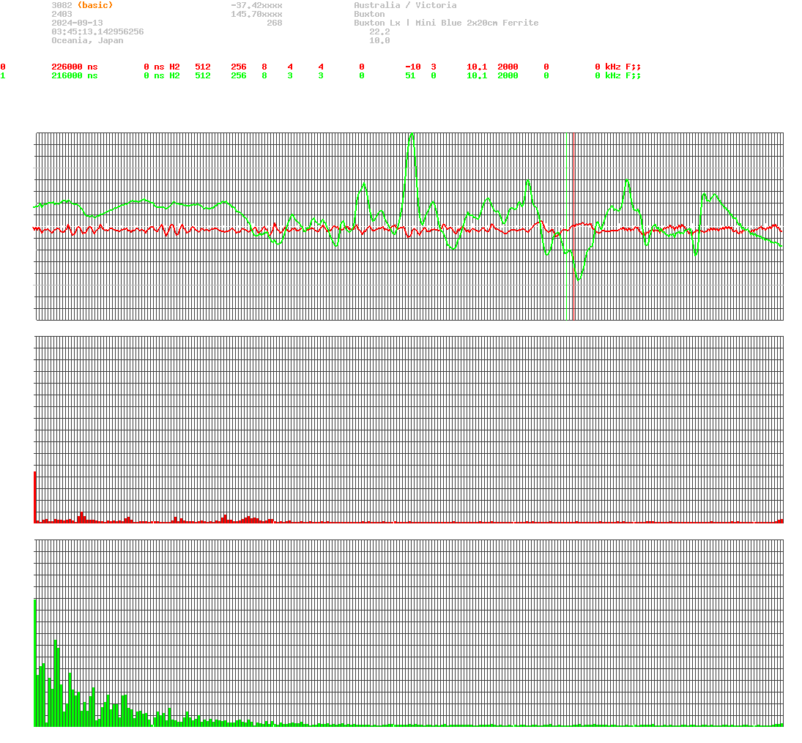Image resolution: width=802 pixels, height=743 pixels.
Task: Click the green vertical marker line on waveform
Action: [567, 226]
